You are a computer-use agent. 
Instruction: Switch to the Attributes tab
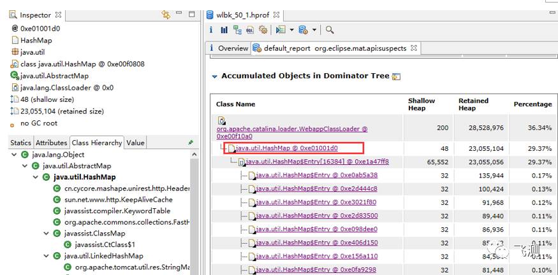(x=51, y=143)
